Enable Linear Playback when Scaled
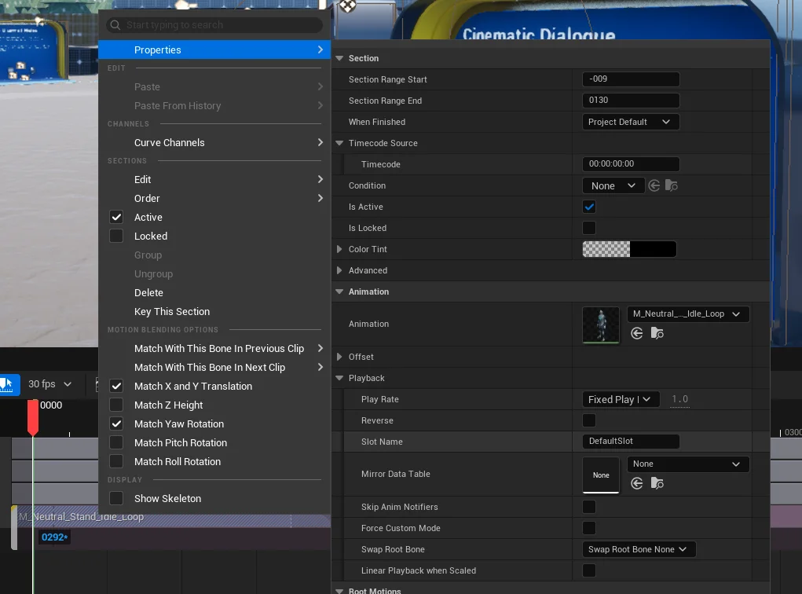Screen dimensions: 802x594 point(589,570)
